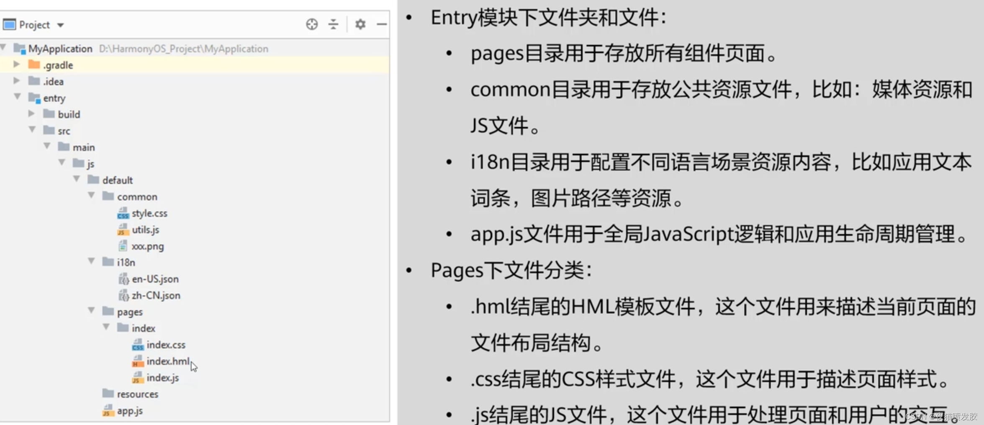
Task: Collapse the MyApplication root node arrow
Action: [x=4, y=47]
